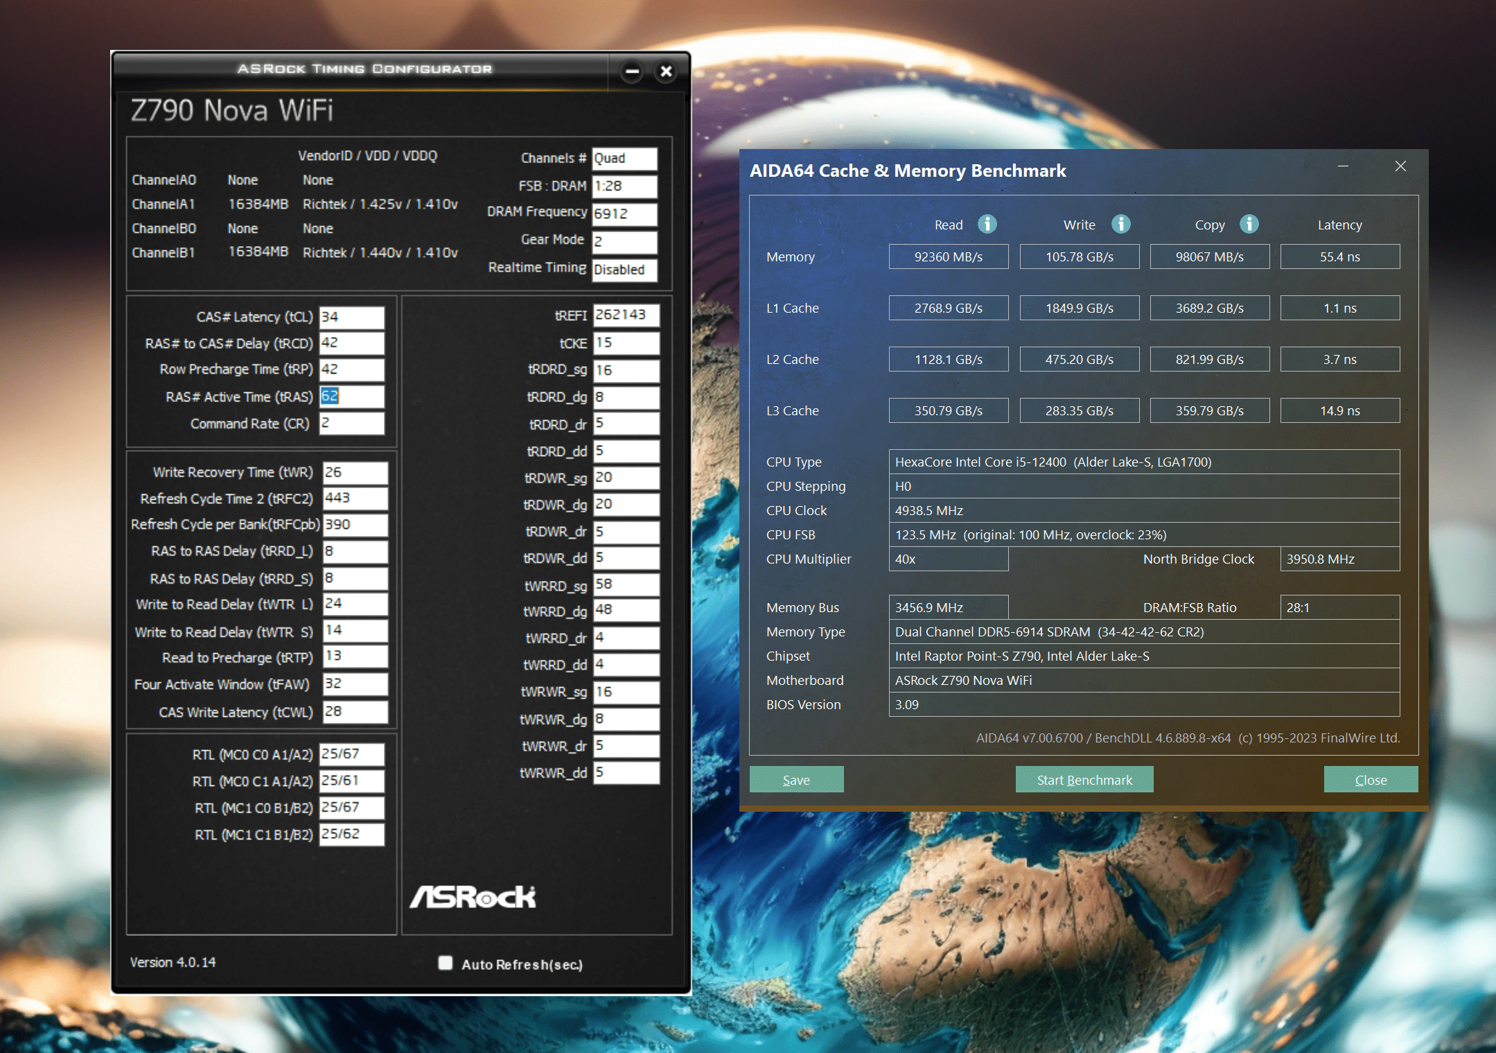
Task: Click the Channels # field showing Quad
Action: (624, 159)
